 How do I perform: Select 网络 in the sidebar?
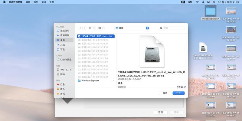point(64,74)
